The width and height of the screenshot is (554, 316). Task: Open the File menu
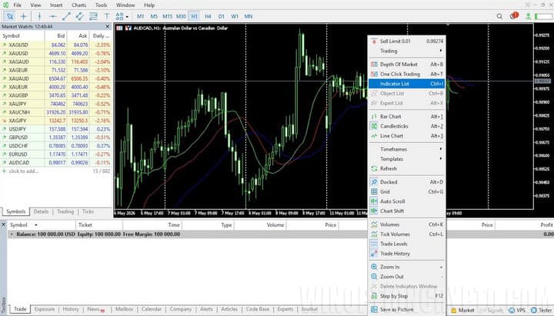pos(17,5)
